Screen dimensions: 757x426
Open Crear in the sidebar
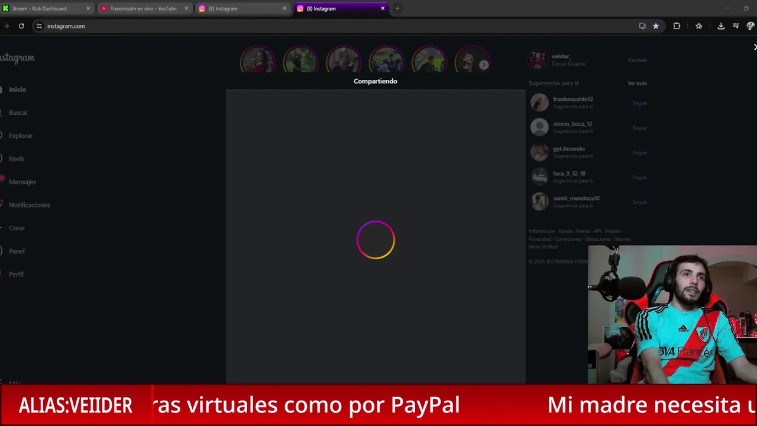click(x=17, y=228)
